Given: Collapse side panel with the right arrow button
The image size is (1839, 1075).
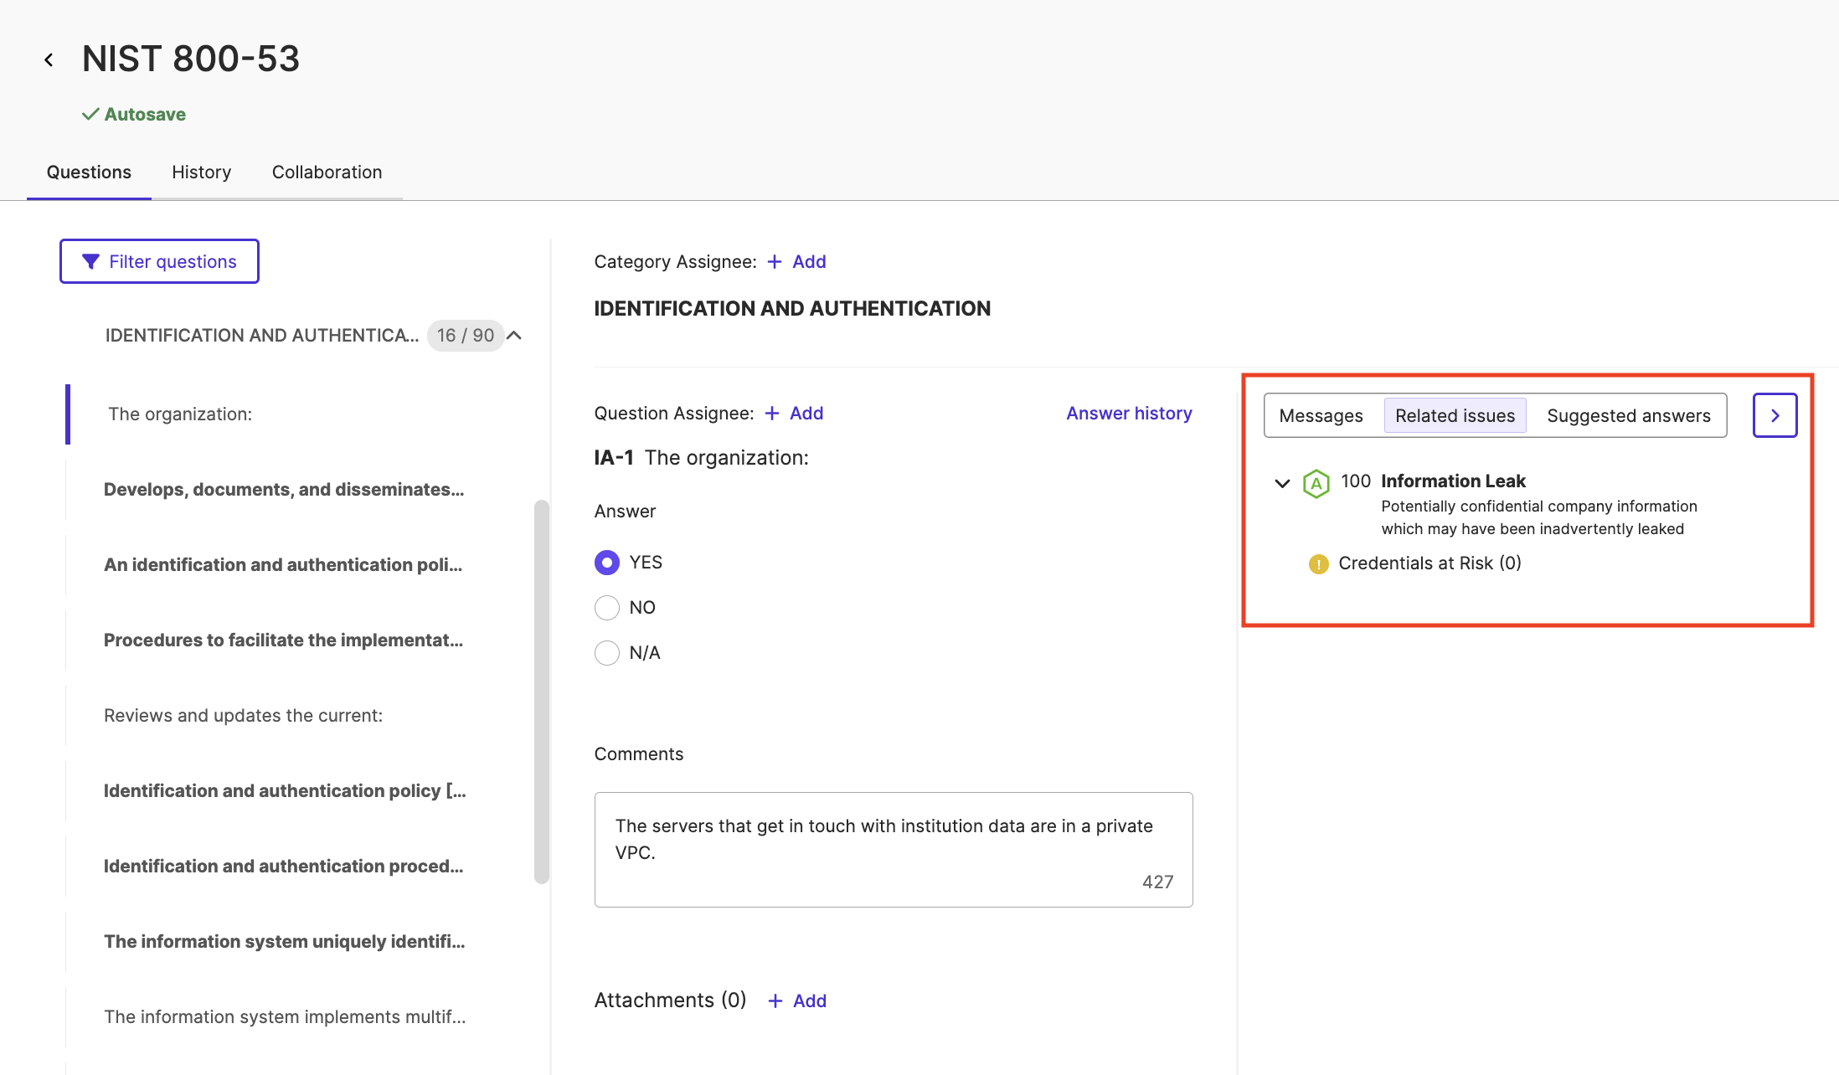Looking at the screenshot, I should 1775,415.
